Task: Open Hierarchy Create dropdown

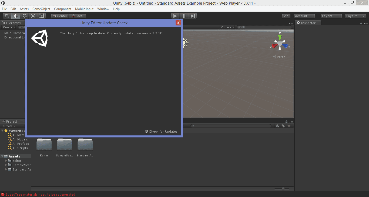Action: (9, 27)
